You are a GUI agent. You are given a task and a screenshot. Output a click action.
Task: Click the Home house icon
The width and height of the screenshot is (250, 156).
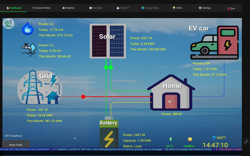click(171, 93)
